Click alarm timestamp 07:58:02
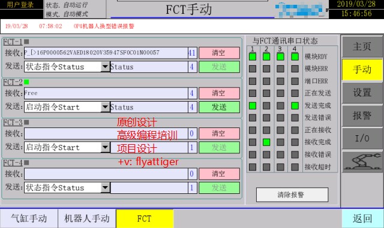 tap(50, 26)
